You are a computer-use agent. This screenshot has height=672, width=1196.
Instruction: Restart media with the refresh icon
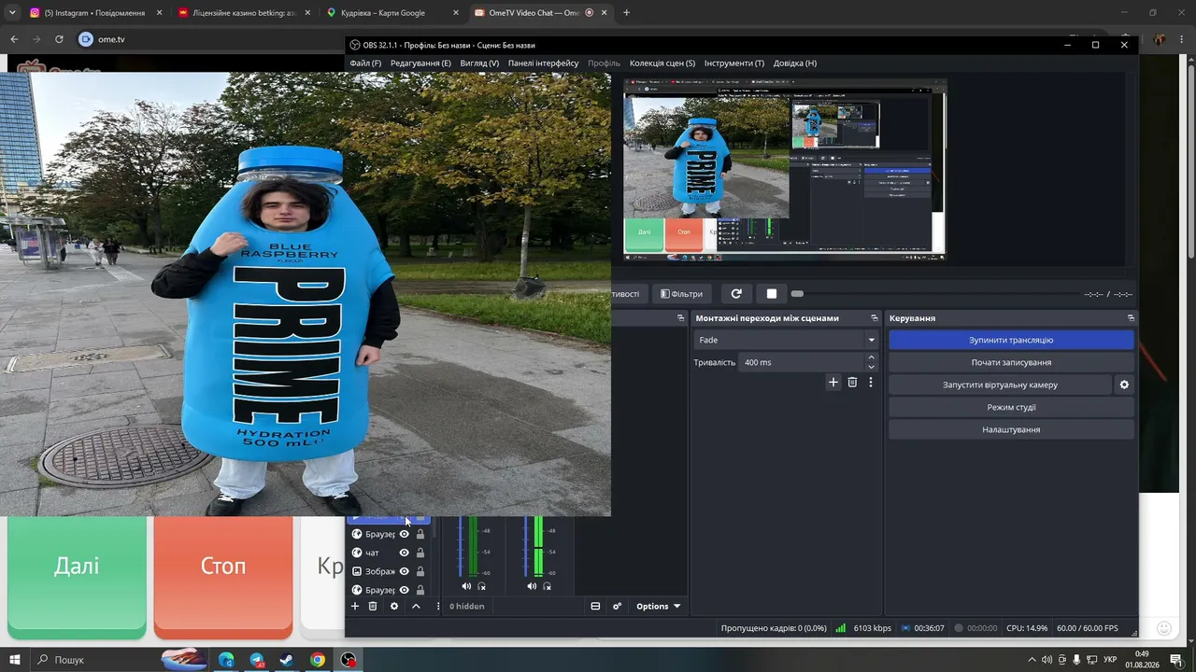click(x=736, y=294)
